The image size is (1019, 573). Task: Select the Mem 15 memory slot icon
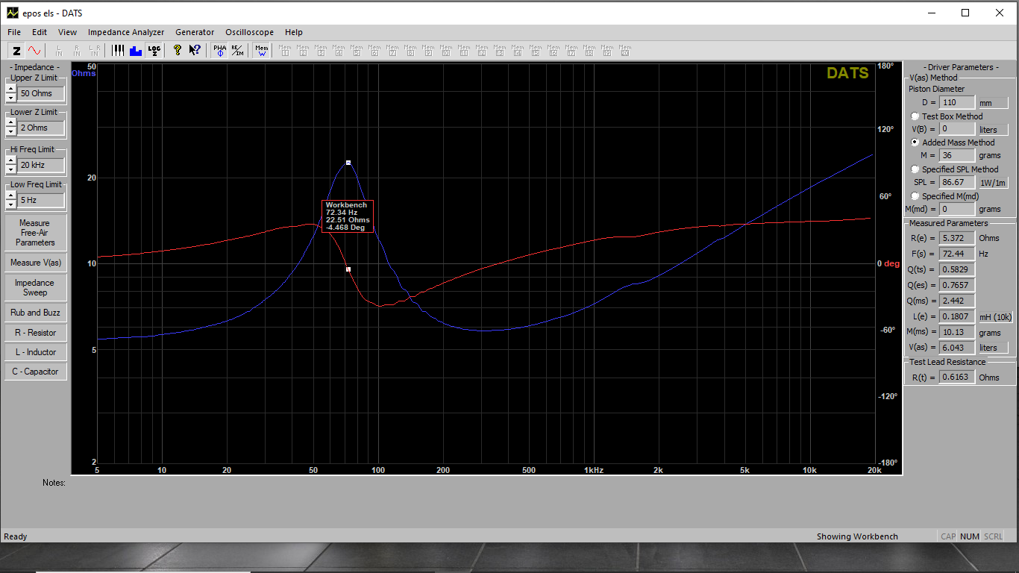coord(536,51)
